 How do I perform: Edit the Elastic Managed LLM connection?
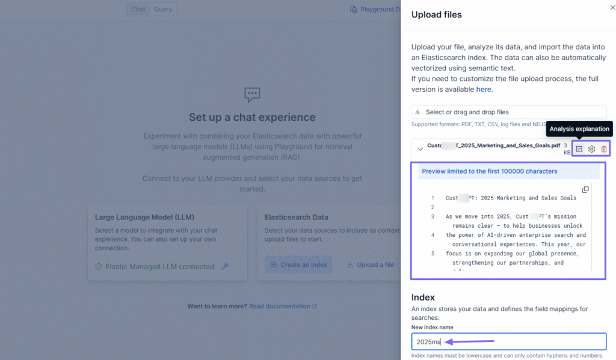tap(224, 266)
